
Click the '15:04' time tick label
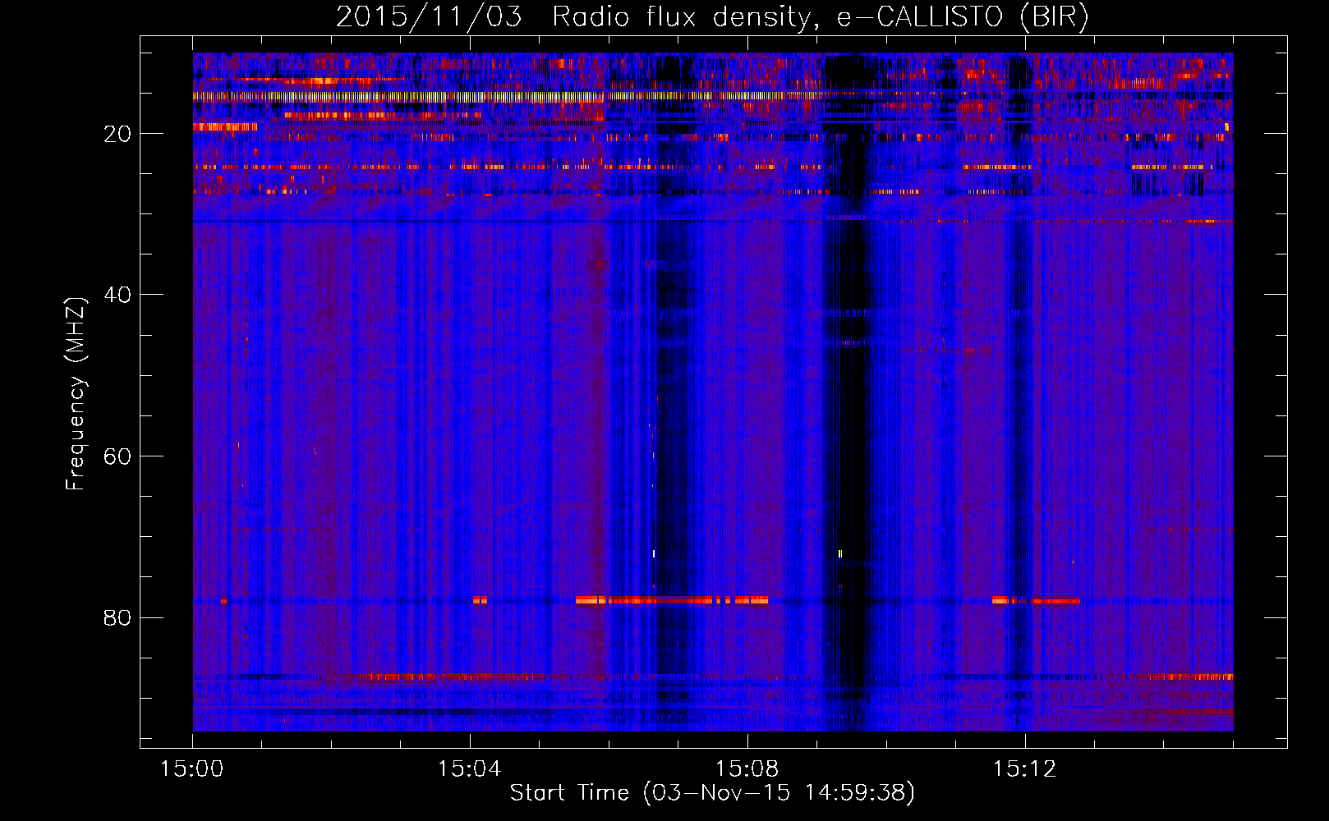pos(469,769)
